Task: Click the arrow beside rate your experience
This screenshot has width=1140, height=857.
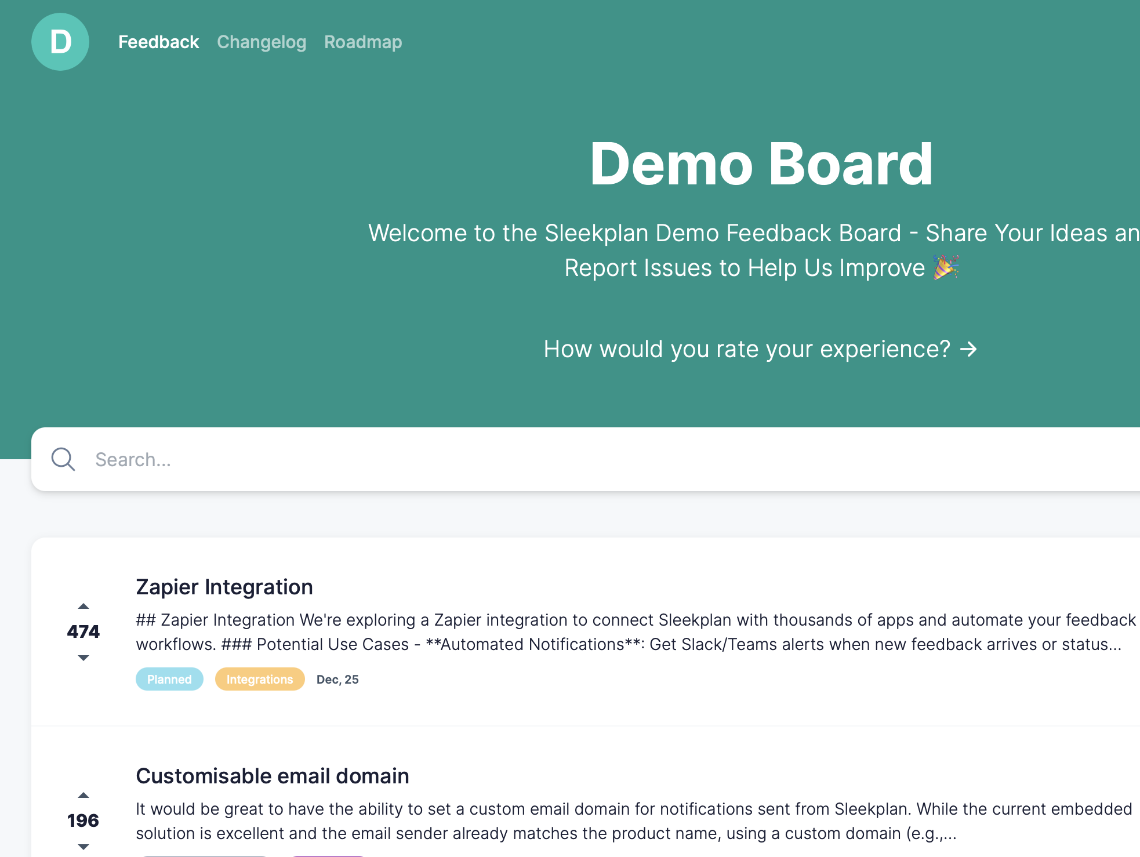Action: 968,349
